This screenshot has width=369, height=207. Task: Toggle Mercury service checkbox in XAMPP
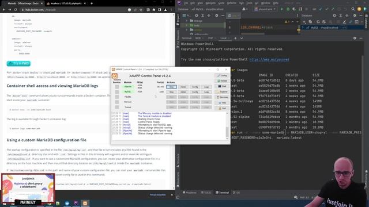click(x=117, y=102)
